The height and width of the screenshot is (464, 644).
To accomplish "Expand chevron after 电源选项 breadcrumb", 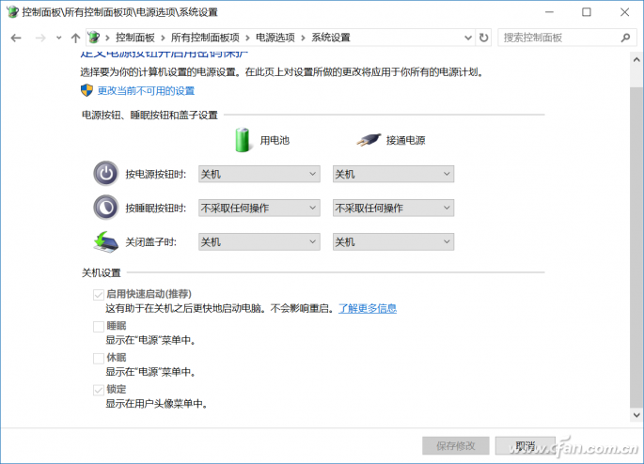I will [303, 39].
